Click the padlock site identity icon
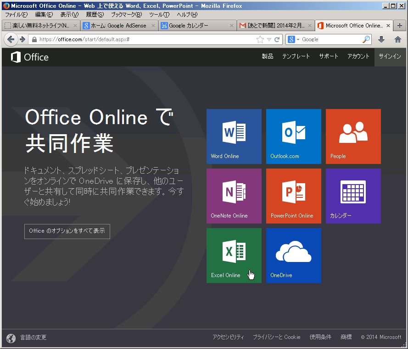 [x=34, y=39]
